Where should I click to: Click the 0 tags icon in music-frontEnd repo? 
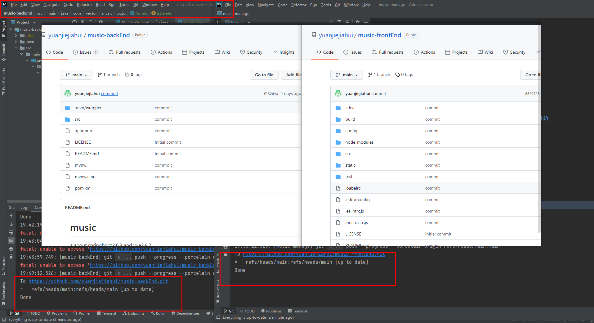click(x=398, y=75)
